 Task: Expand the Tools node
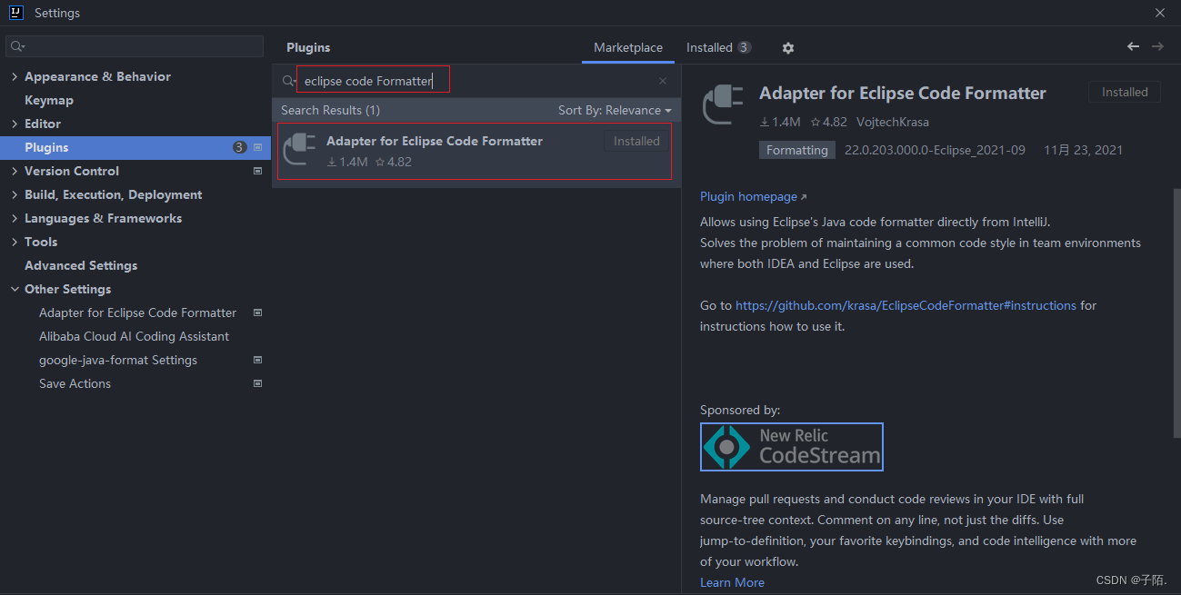pos(15,242)
